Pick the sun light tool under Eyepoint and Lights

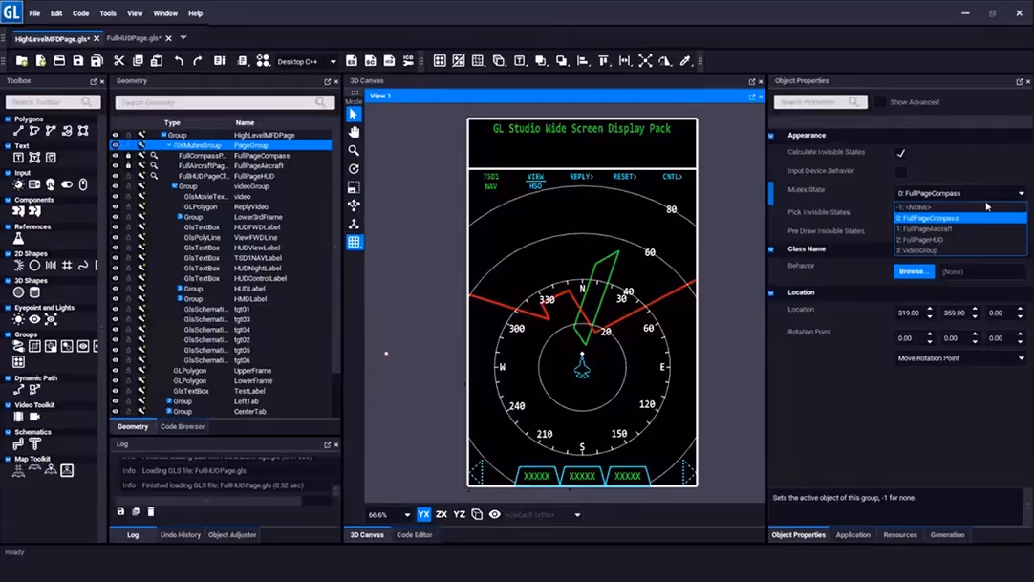click(x=18, y=319)
